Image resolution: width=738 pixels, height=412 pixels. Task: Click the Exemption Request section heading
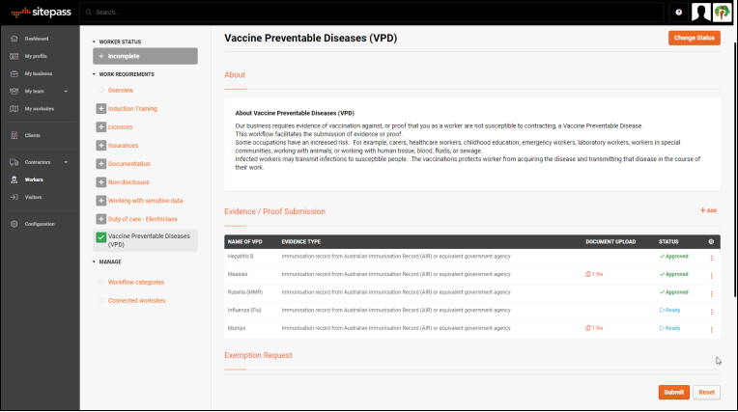(x=258, y=355)
